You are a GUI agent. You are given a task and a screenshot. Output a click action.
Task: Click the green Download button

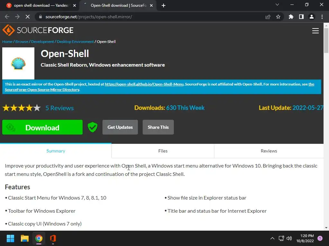pos(42,127)
